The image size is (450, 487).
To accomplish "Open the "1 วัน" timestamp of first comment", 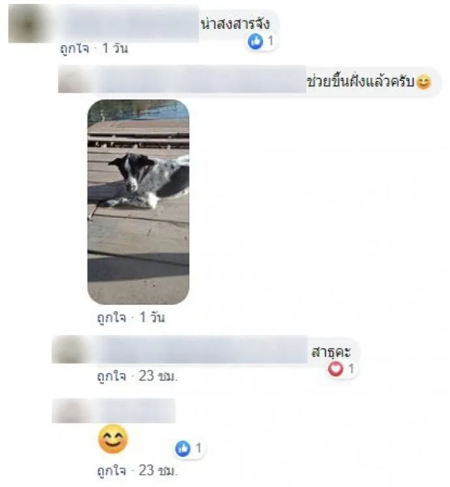I will [x=115, y=48].
